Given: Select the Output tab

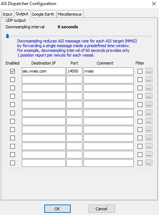Looking at the screenshot, I should point(22,14).
